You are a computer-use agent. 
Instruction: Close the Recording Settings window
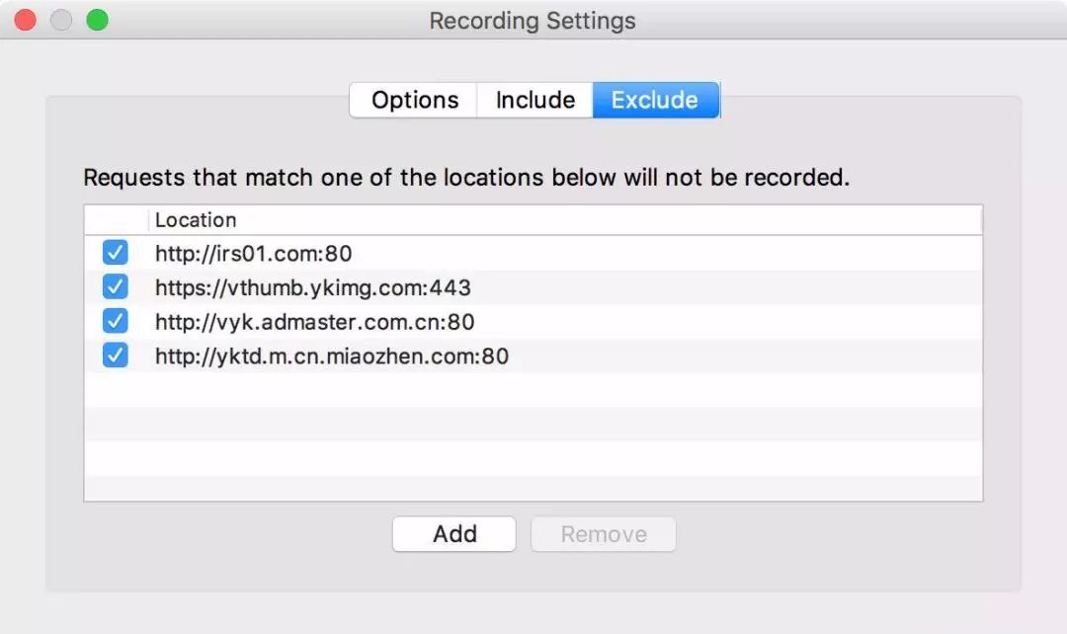26,20
